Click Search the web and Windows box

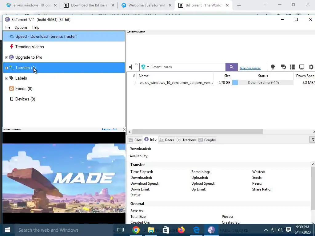[x=64, y=230]
